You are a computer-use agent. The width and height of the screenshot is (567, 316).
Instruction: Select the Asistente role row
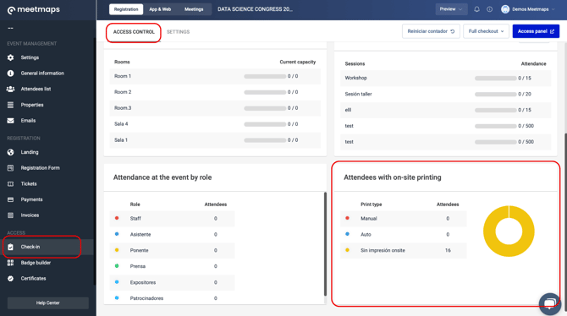[172, 234]
